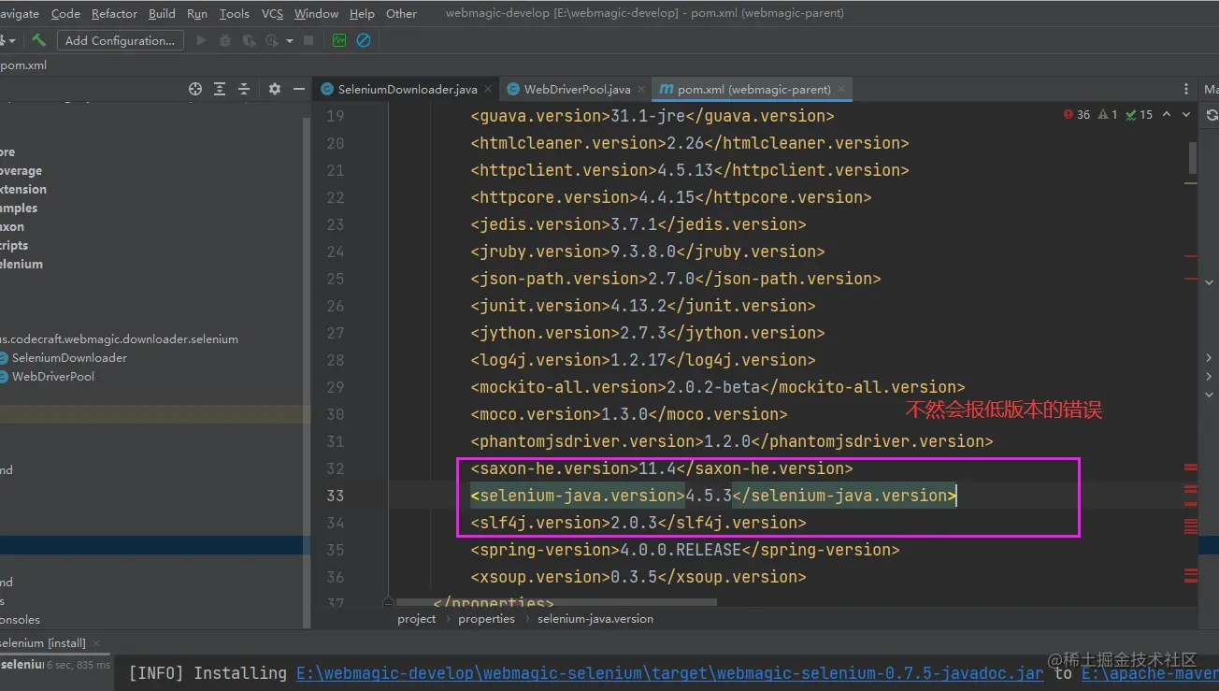Hide the Project panel with minimize icon
Image resolution: width=1219 pixels, height=691 pixels.
(298, 88)
